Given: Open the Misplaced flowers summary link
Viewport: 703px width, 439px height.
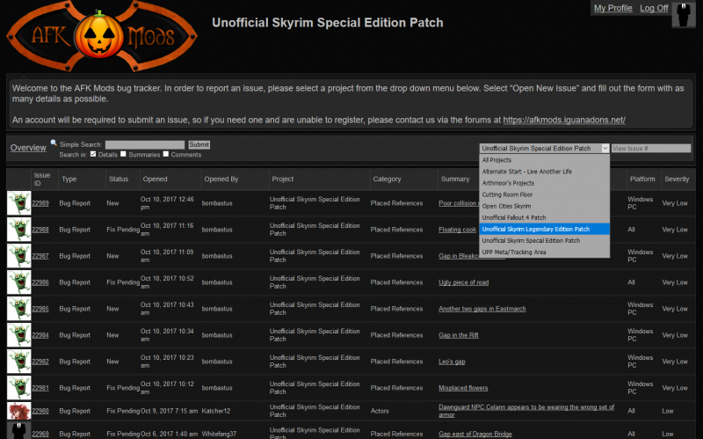Looking at the screenshot, I should tap(463, 388).
